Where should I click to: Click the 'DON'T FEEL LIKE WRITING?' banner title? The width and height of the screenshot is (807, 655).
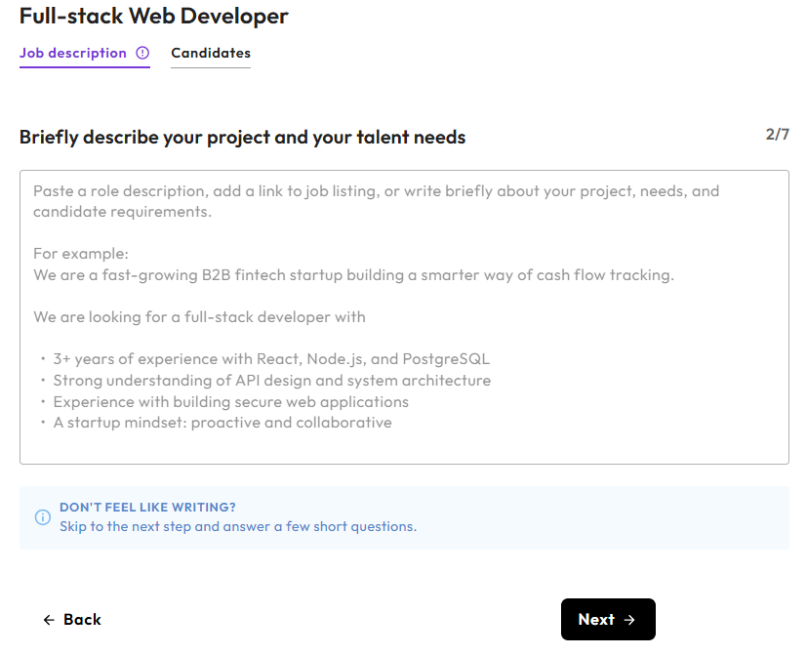pos(147,508)
